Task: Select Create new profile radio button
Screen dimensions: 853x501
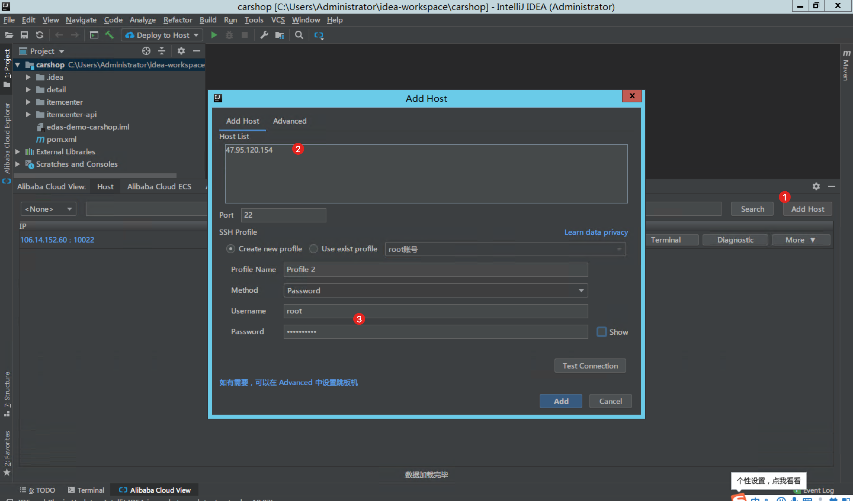Action: point(230,249)
